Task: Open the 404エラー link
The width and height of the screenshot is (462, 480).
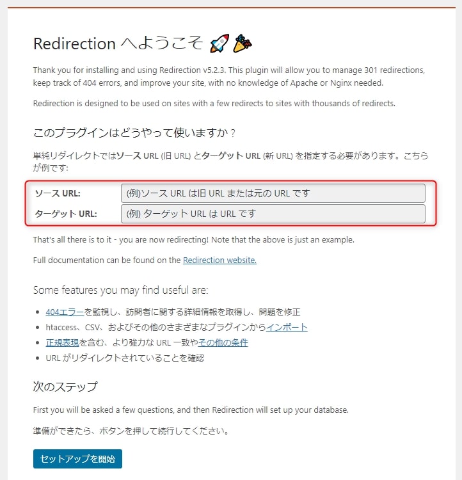Action: (65, 312)
